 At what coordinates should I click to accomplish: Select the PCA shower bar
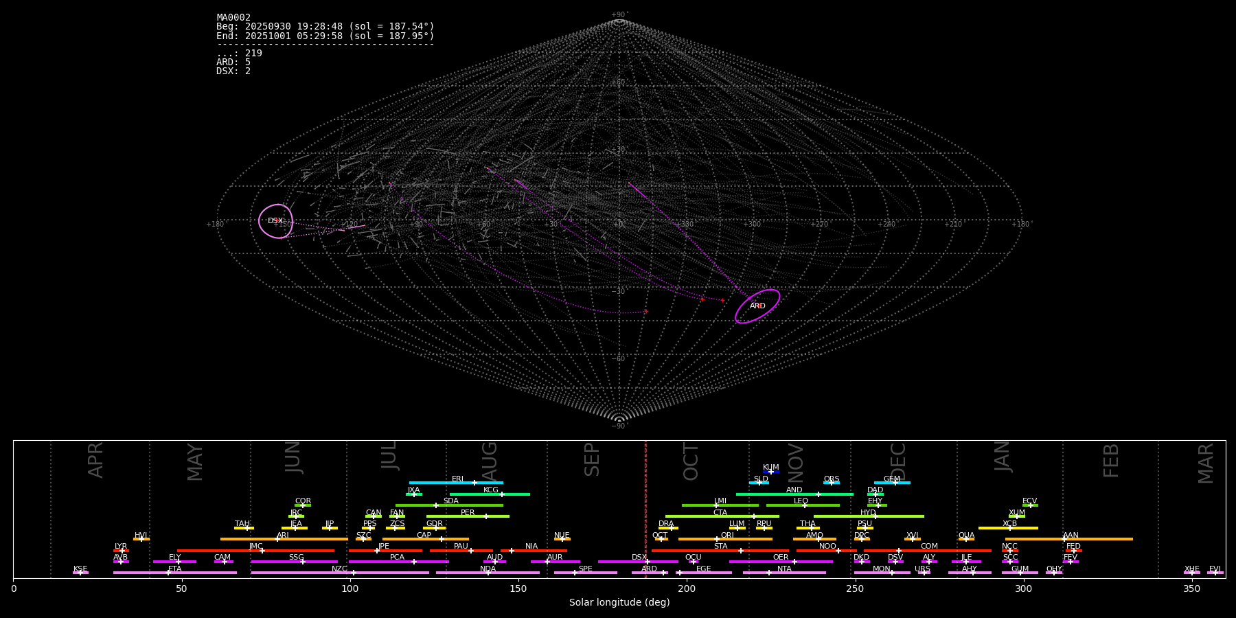[398, 562]
